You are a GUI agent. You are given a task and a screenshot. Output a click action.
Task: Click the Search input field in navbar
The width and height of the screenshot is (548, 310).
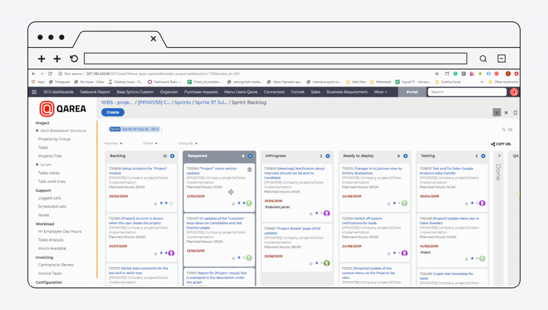pos(467,92)
